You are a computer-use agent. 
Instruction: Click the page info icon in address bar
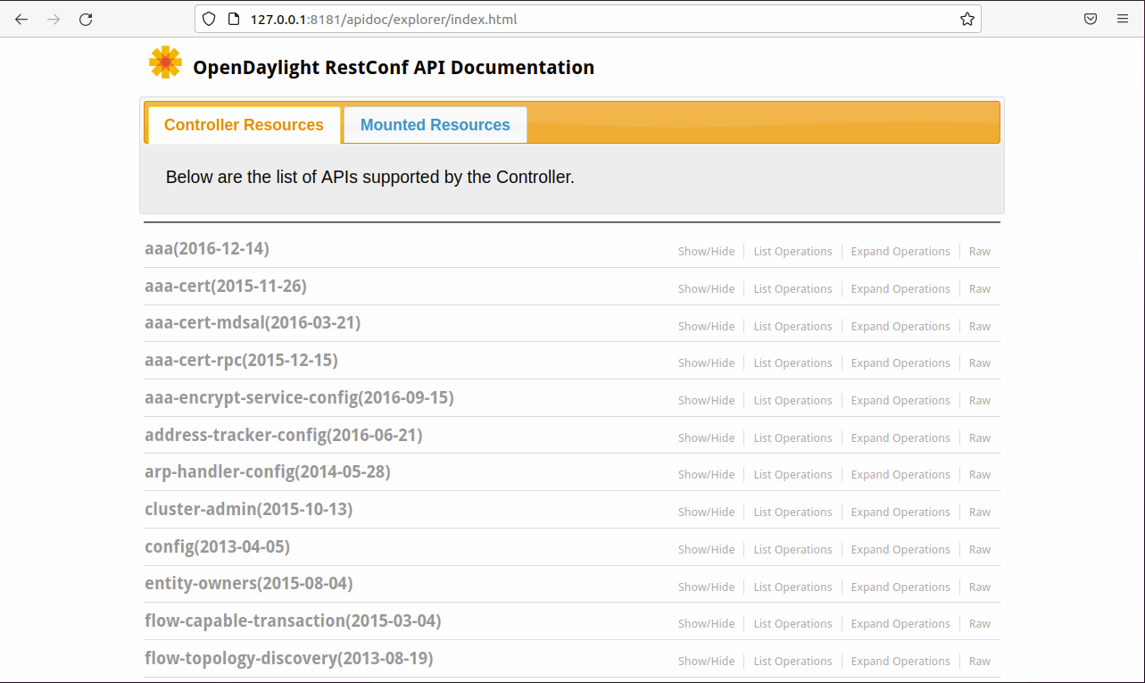(233, 19)
